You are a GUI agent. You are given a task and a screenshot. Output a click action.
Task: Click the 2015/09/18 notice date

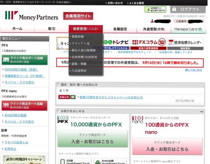tap(185, 101)
